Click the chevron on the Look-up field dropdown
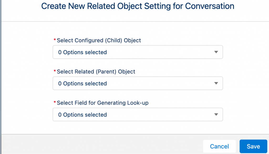 coord(216,114)
